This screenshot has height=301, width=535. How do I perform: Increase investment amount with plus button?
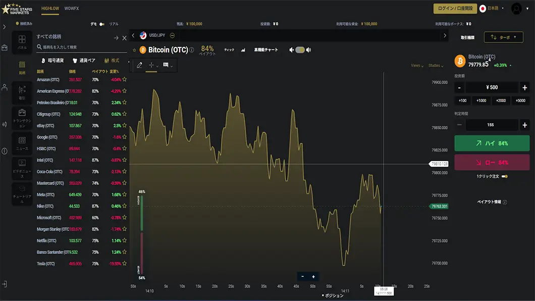(x=524, y=88)
